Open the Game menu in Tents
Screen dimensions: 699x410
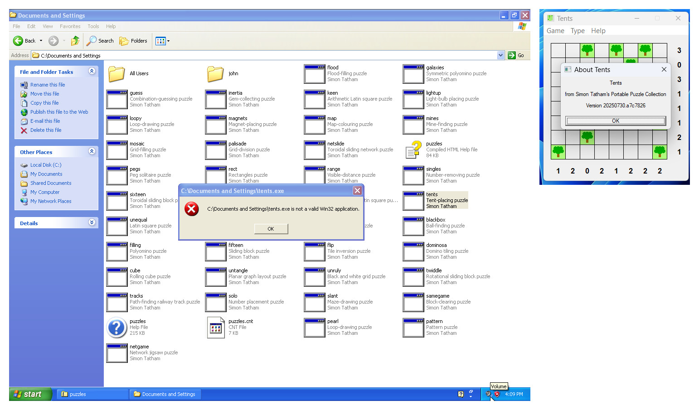pos(555,31)
